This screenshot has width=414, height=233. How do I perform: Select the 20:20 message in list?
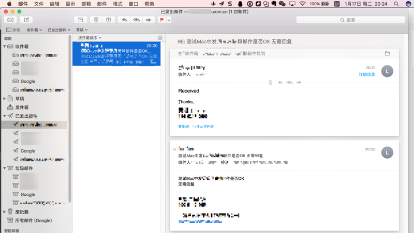pos(116,54)
